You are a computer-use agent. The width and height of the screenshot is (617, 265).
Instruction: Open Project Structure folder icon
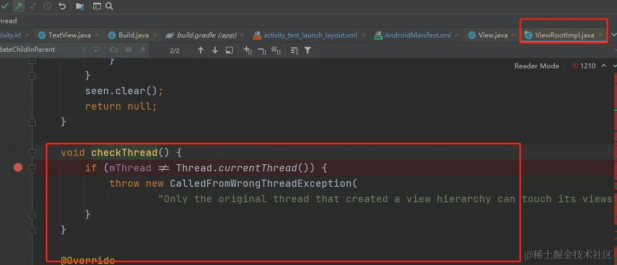(80, 6)
